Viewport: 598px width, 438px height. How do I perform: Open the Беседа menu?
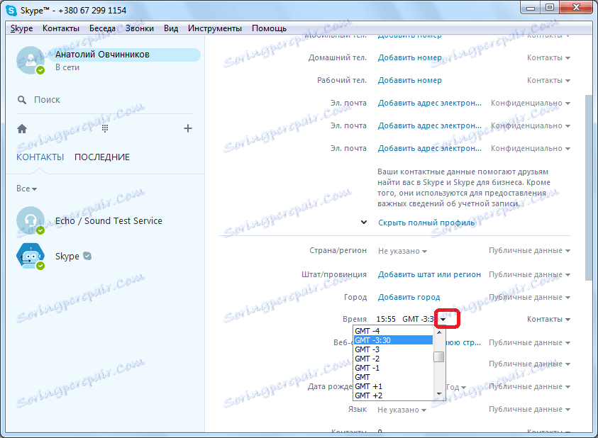pos(102,28)
